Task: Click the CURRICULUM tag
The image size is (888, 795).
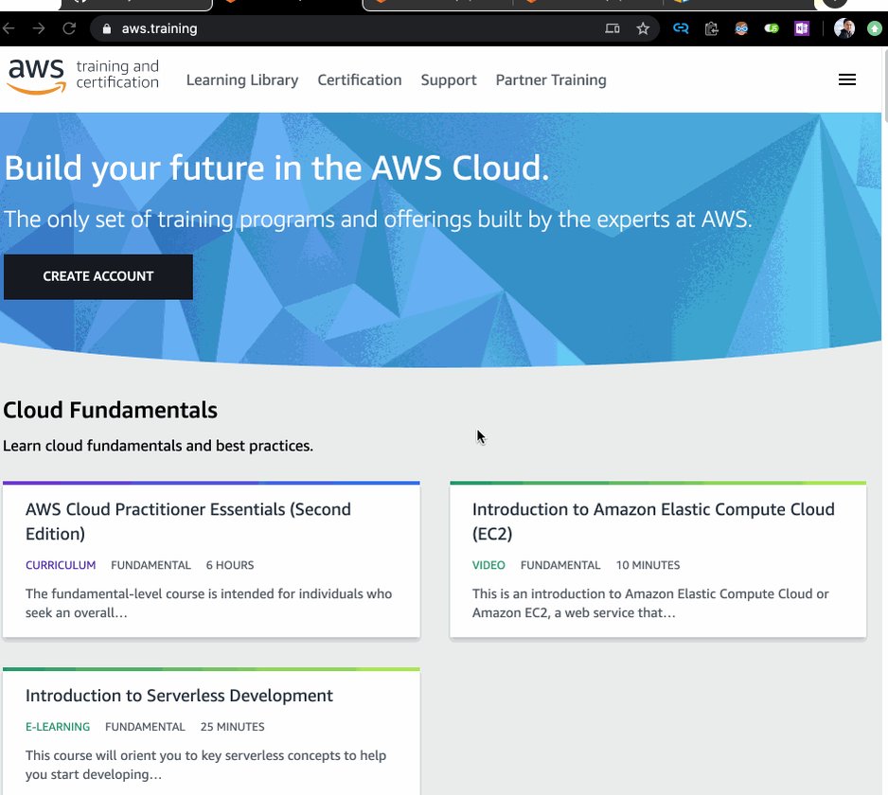Action: point(61,565)
